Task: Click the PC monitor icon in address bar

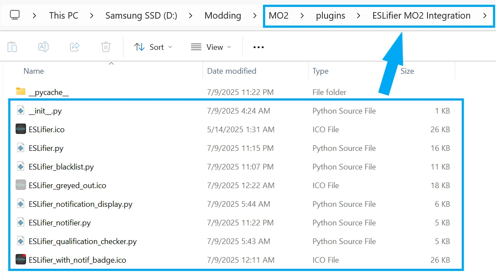Action: coord(15,15)
